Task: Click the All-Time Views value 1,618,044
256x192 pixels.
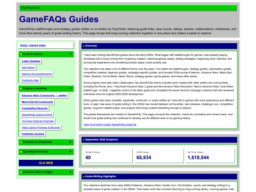Action: point(198,157)
